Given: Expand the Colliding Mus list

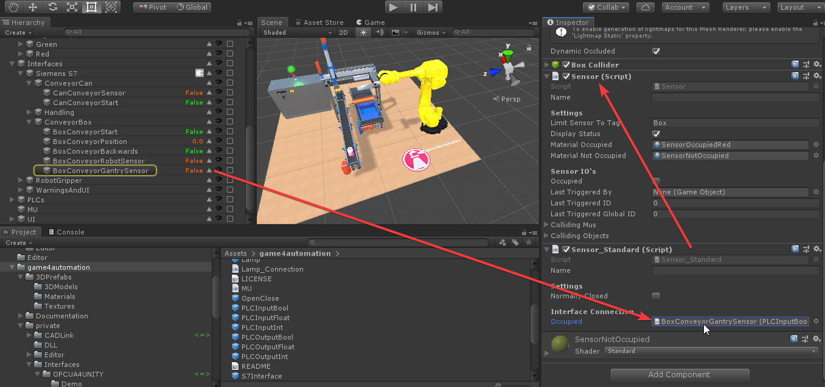Looking at the screenshot, I should pyautogui.click(x=546, y=225).
